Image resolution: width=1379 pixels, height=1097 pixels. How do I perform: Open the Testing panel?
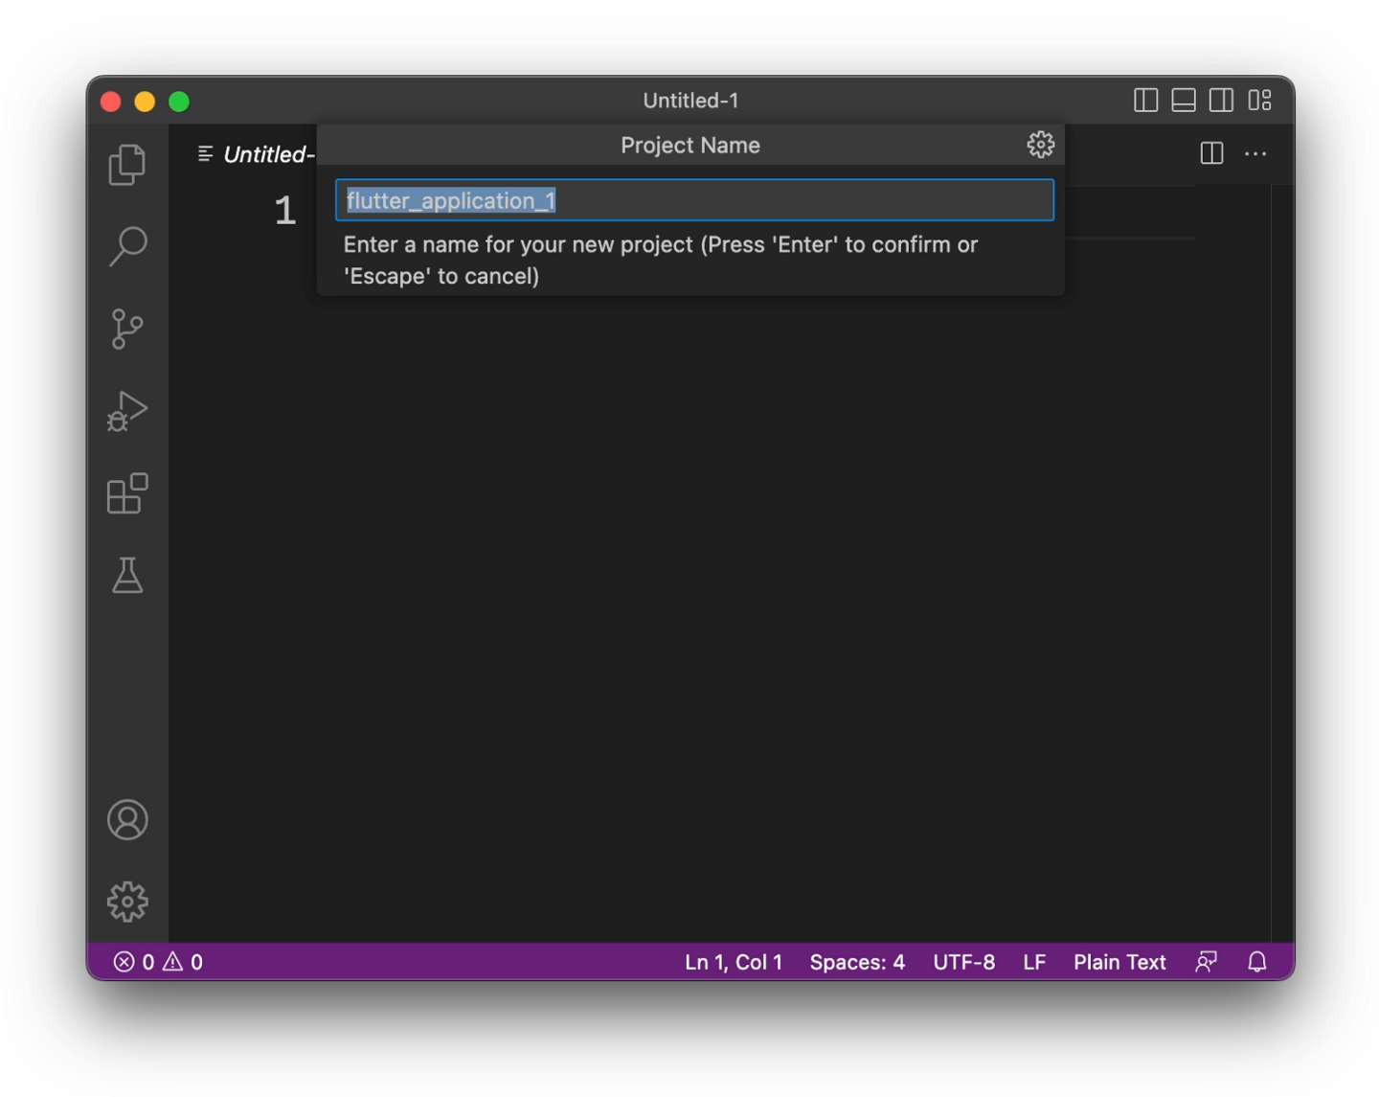pyautogui.click(x=127, y=576)
